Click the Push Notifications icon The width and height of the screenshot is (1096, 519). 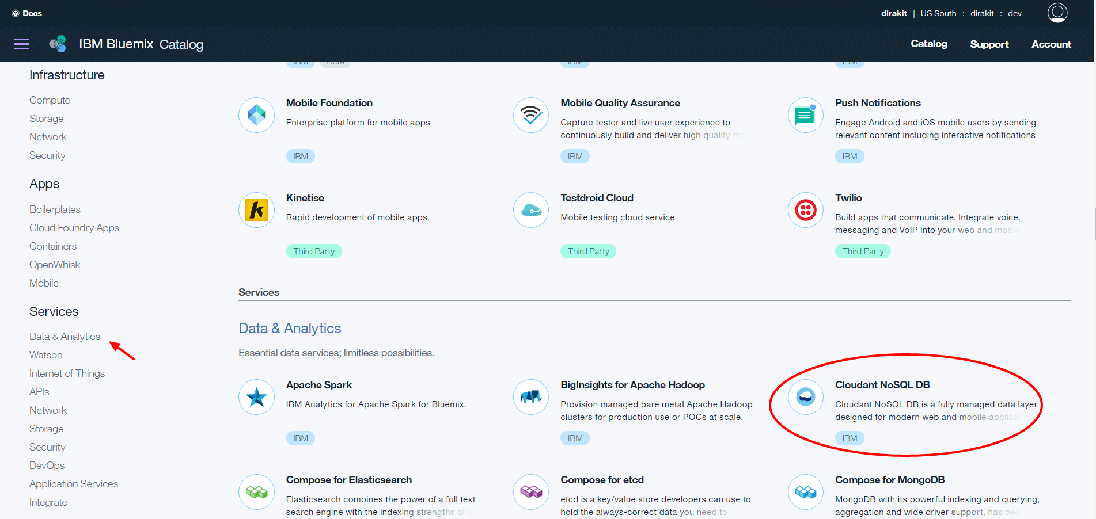pos(805,115)
